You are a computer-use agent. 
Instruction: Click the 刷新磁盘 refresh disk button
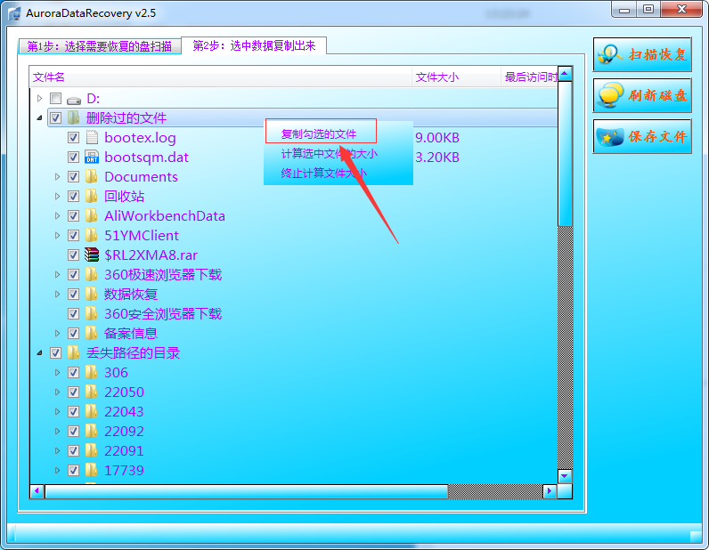click(642, 95)
